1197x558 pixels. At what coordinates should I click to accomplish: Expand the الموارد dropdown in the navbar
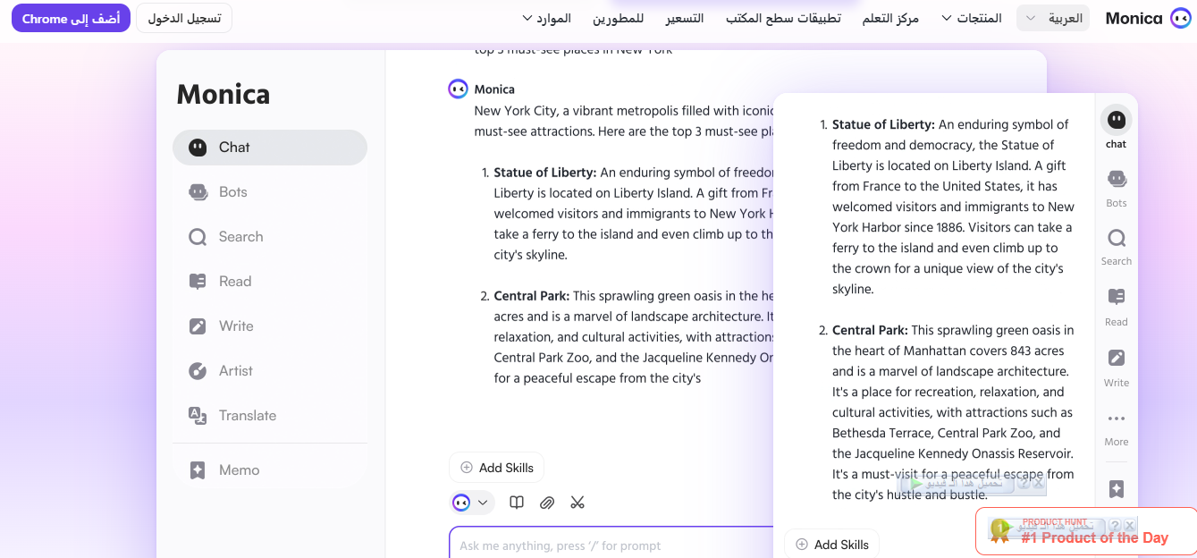coord(546,18)
